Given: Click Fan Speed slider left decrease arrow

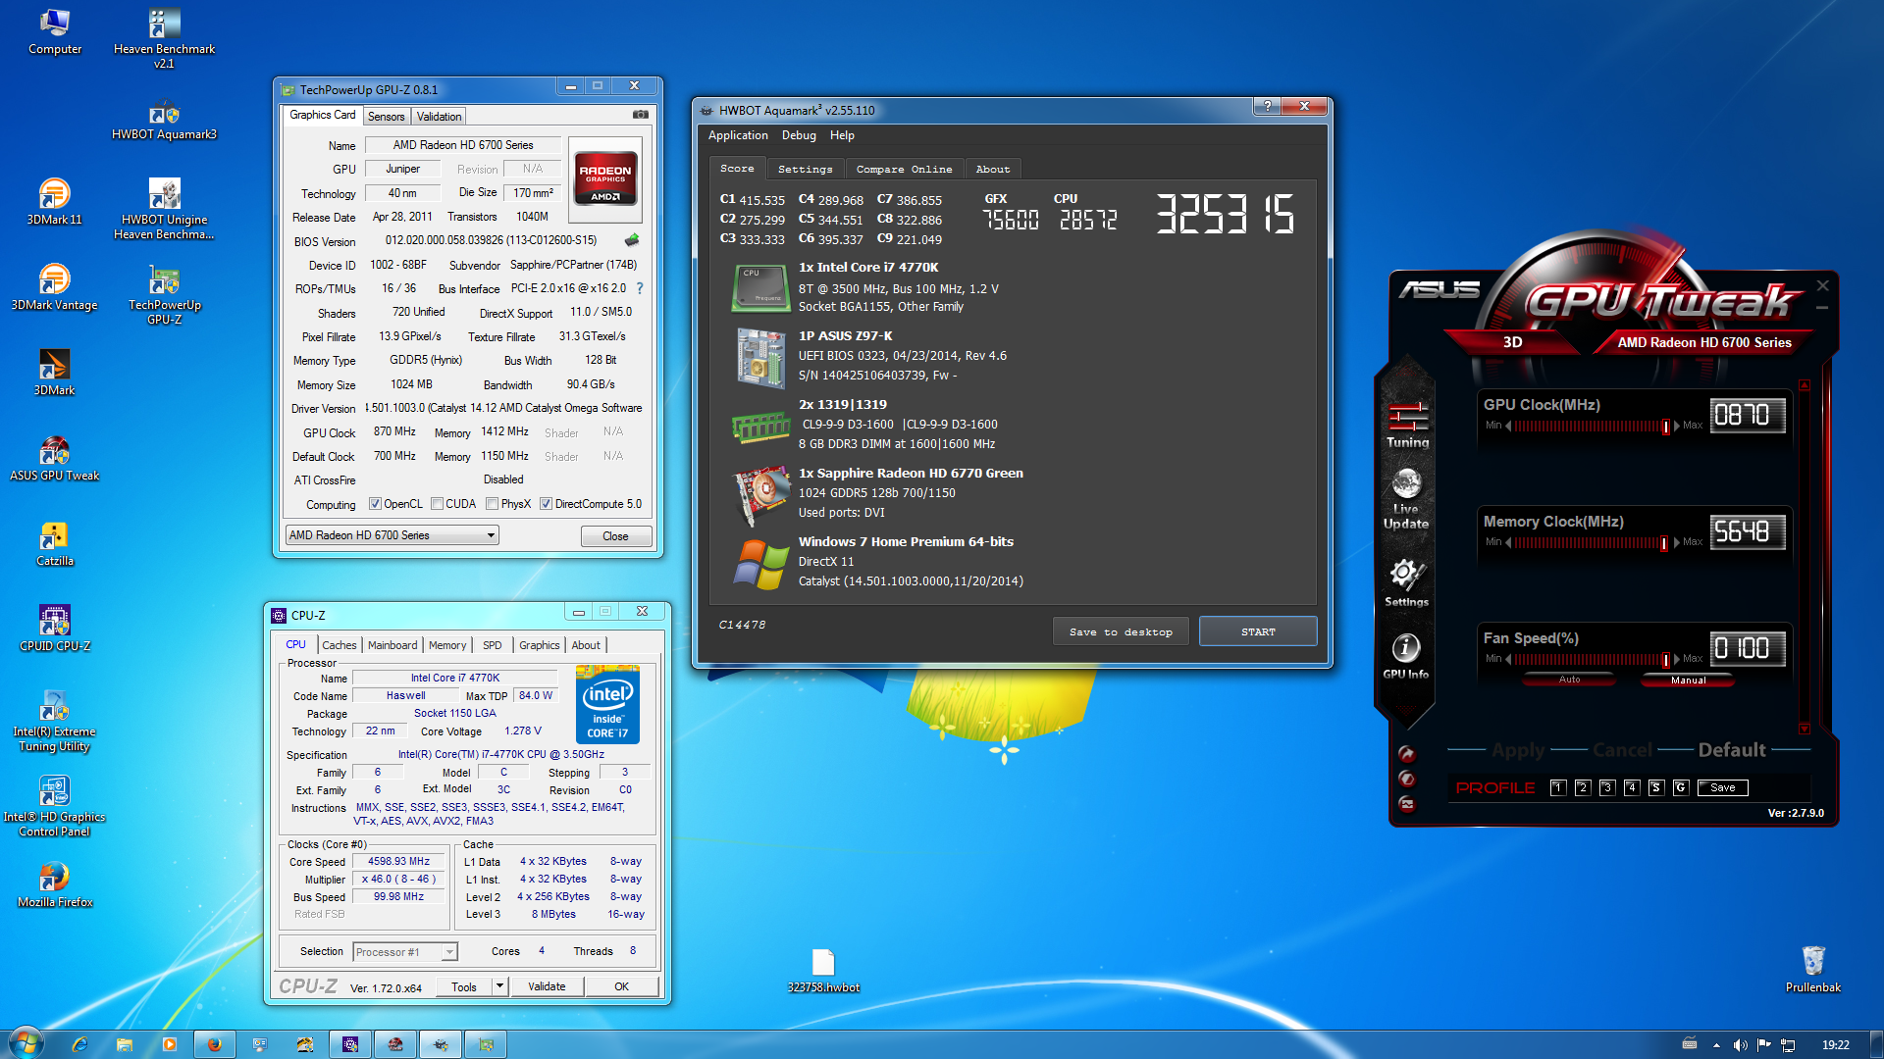Looking at the screenshot, I should [1508, 659].
